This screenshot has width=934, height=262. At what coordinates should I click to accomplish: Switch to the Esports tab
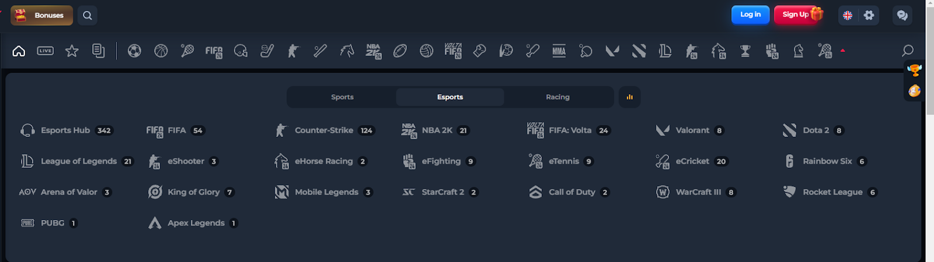[x=450, y=97]
